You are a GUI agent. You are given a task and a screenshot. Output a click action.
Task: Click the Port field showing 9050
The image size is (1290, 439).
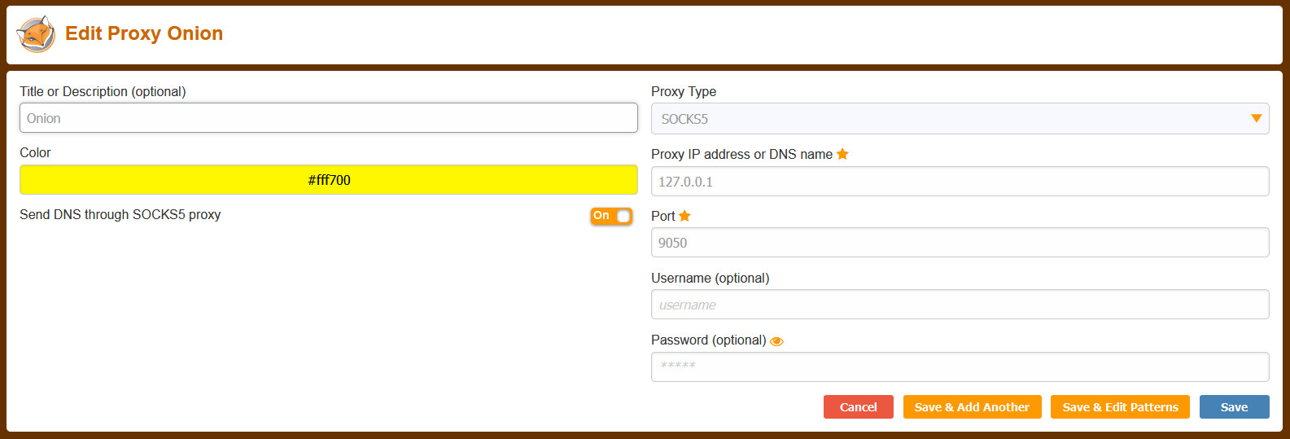coord(960,243)
